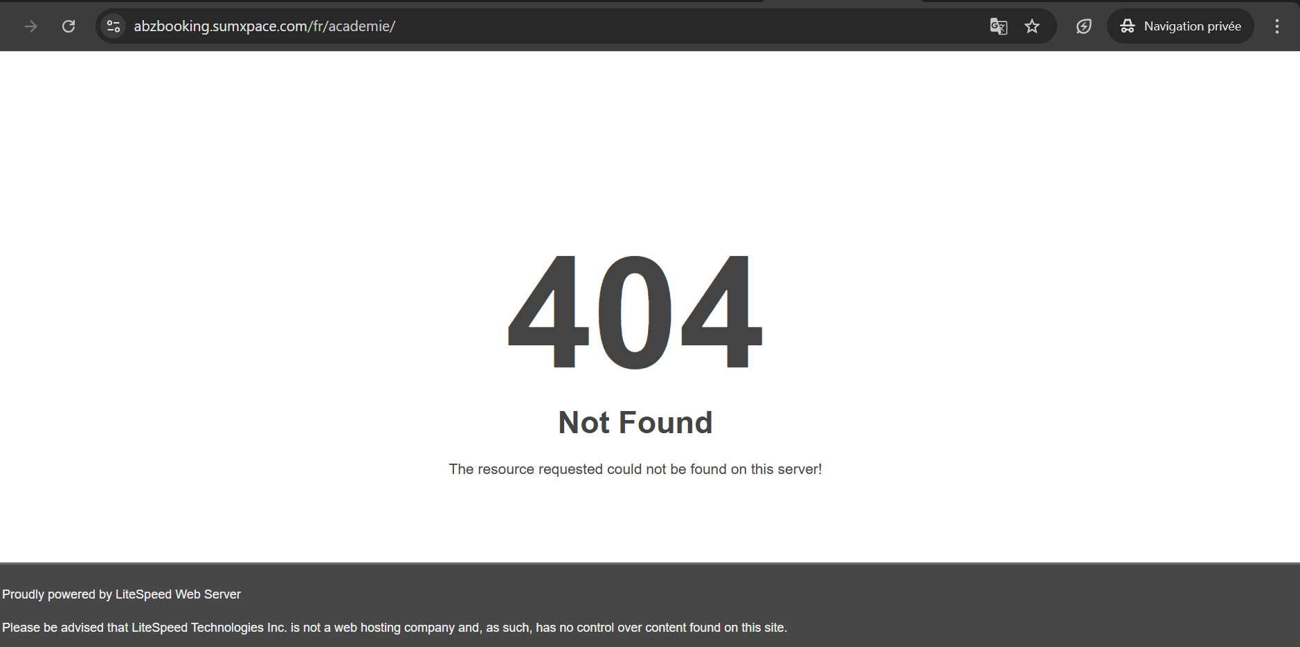Bookmark this page with the star
Image resolution: width=1300 pixels, height=647 pixels.
[1032, 26]
